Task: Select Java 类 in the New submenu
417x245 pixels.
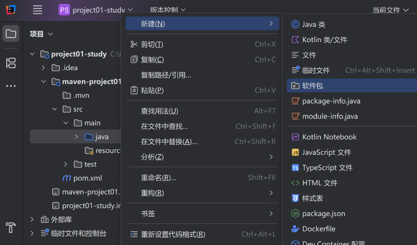Action: (312, 24)
